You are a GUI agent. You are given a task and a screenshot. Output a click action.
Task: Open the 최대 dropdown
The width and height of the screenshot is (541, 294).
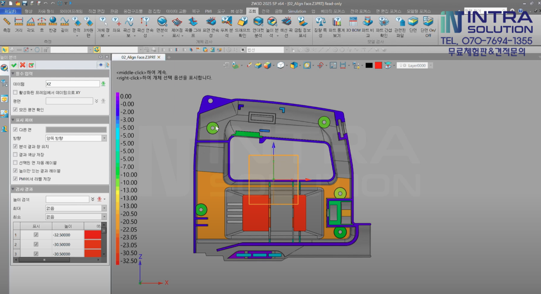(76, 208)
